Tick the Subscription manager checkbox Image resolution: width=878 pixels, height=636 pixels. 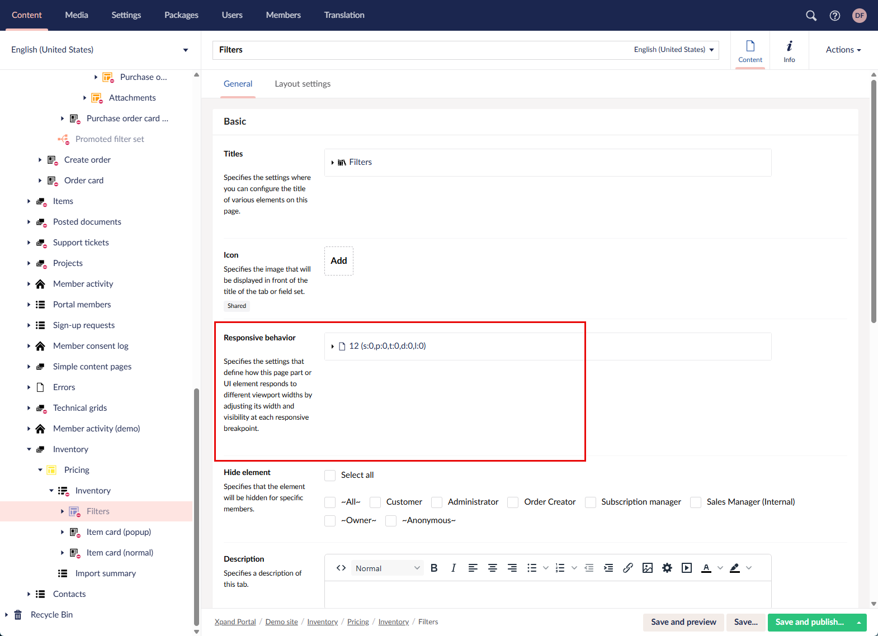[x=590, y=502]
